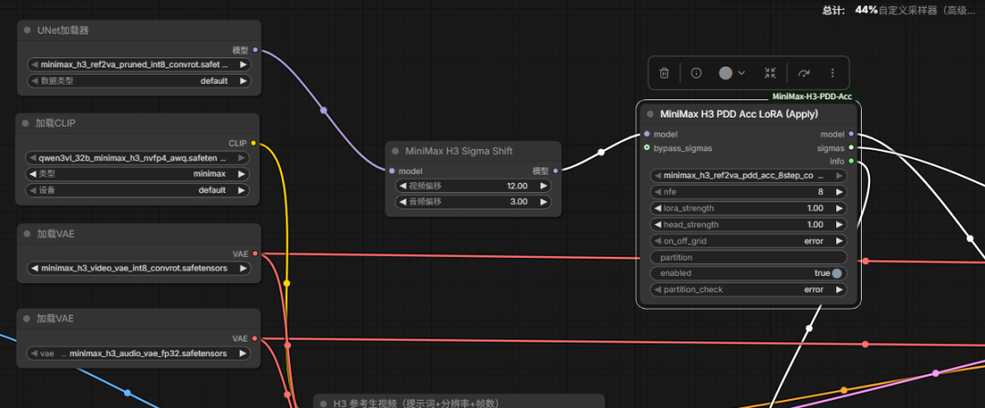The height and width of the screenshot is (408, 985).
Task: Decrease head_strength with left arrow
Action: (658, 224)
